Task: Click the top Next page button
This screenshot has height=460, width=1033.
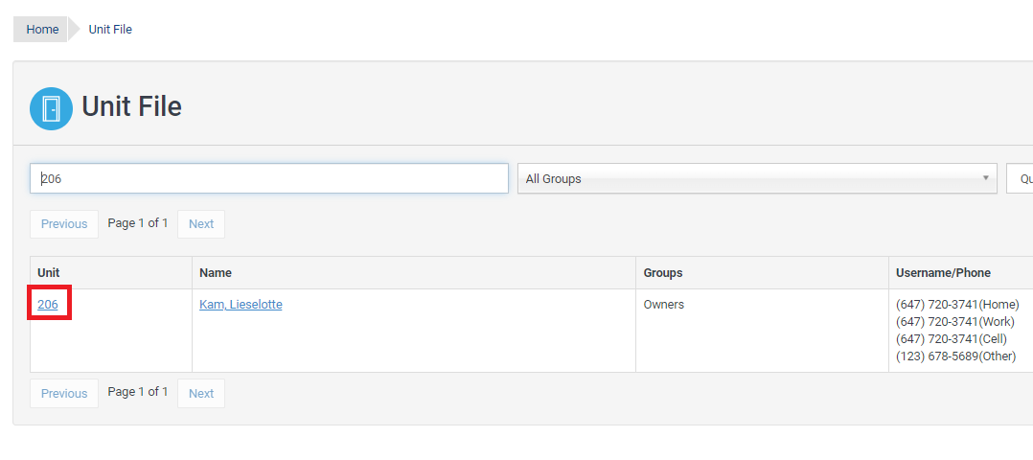Action: pyautogui.click(x=201, y=224)
